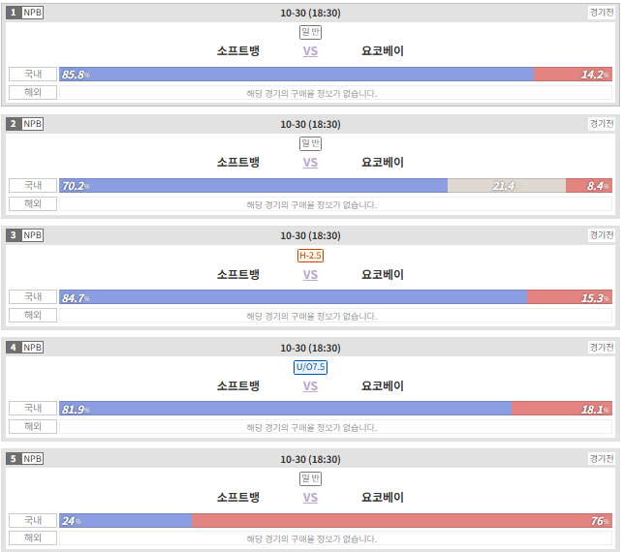Click number 2 match index badge
The image size is (623, 552).
point(14,124)
